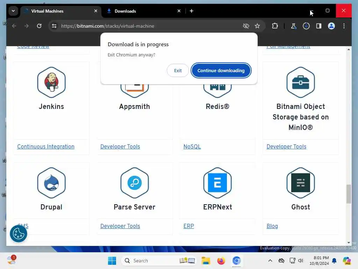Click the crossed-out eye tracking icon
The width and height of the screenshot is (358, 269).
(246, 26)
